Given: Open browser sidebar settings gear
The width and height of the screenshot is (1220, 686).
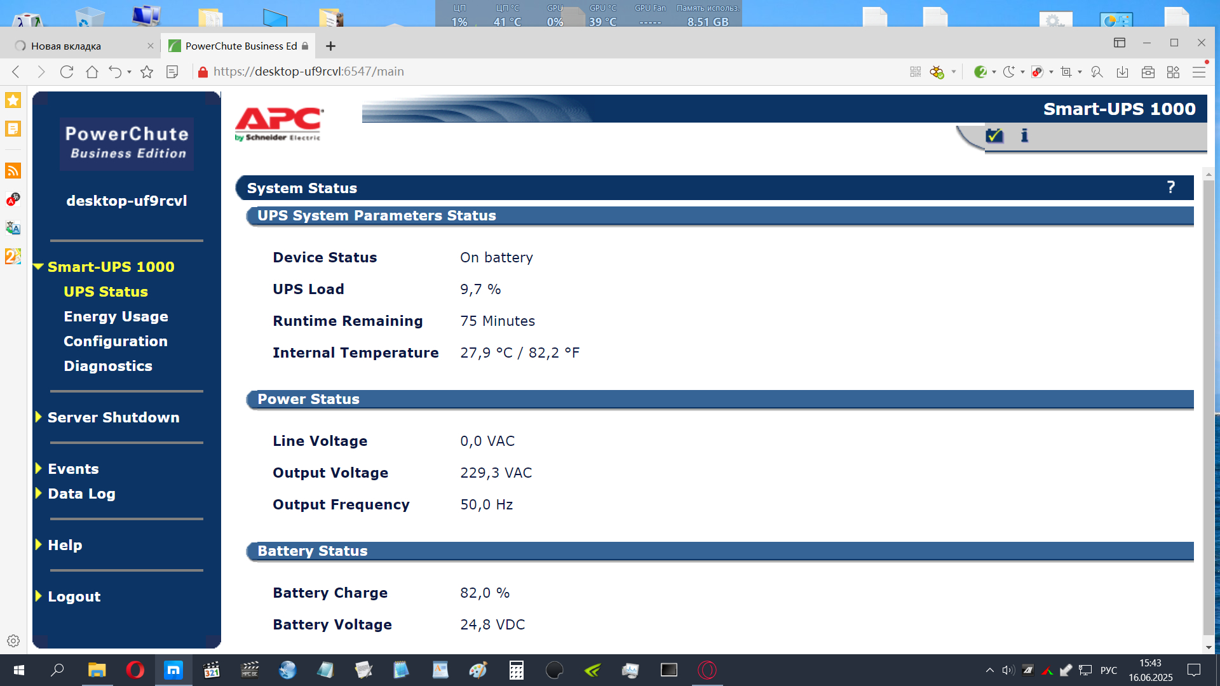Looking at the screenshot, I should 13,641.
